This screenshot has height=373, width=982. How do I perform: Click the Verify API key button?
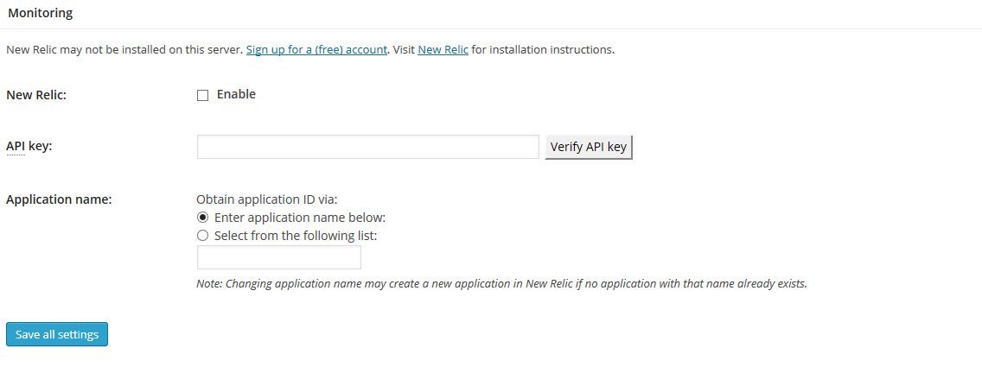point(588,147)
